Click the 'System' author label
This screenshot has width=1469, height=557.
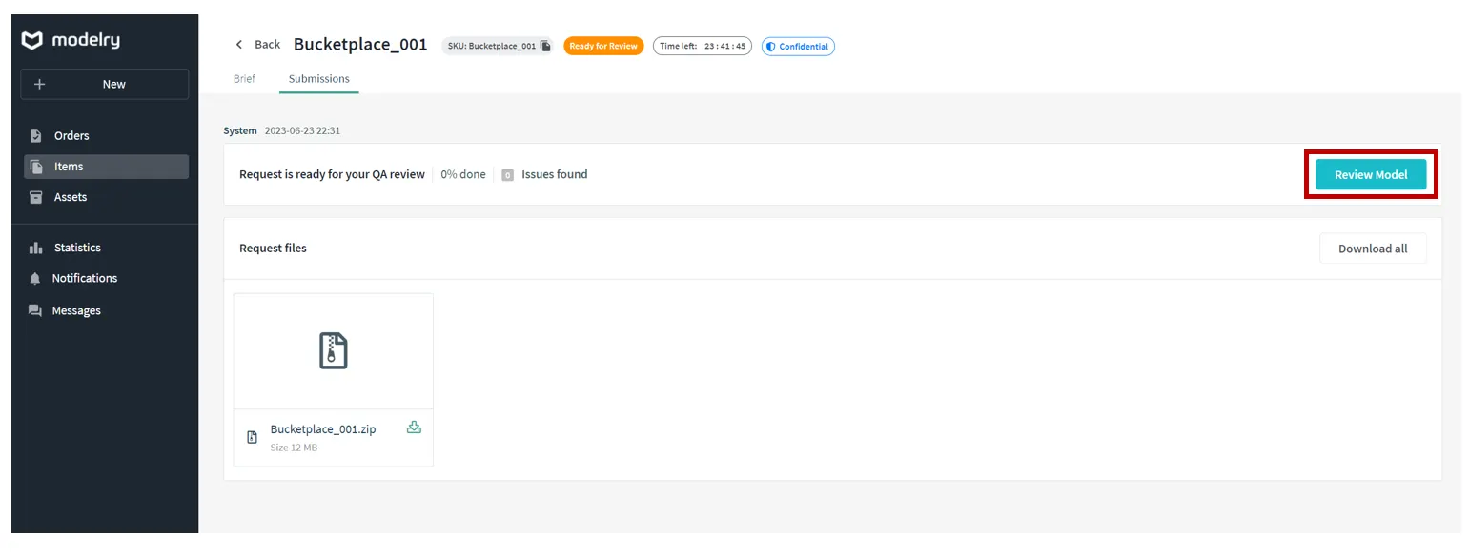(x=240, y=130)
